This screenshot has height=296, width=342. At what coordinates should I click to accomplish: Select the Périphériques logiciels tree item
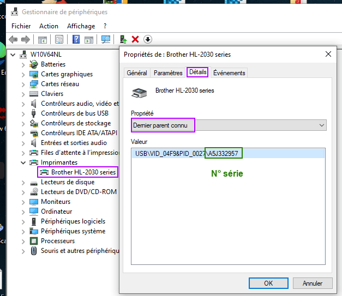tap(73, 221)
